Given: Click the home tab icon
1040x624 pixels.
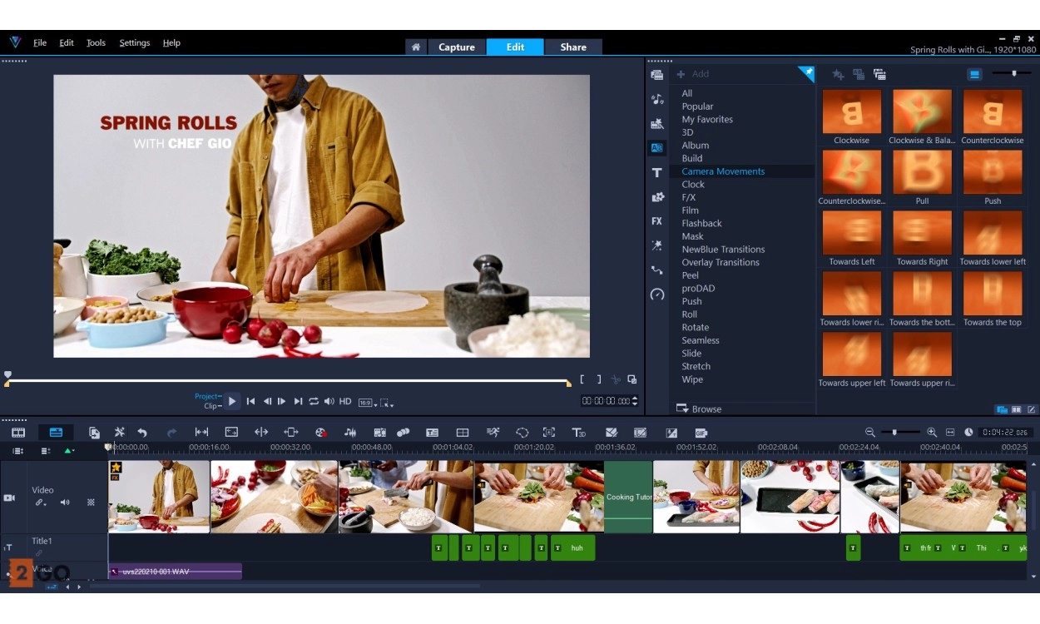Looking at the screenshot, I should (x=416, y=47).
